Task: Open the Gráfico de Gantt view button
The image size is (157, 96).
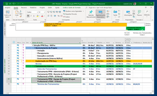Action: pos(8,14)
